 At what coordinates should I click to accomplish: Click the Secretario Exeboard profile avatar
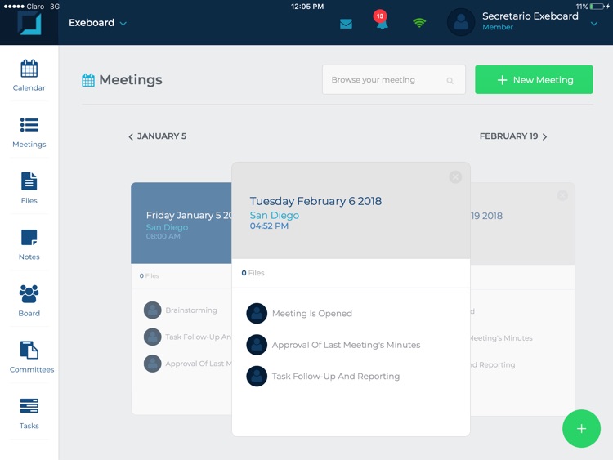(x=461, y=22)
